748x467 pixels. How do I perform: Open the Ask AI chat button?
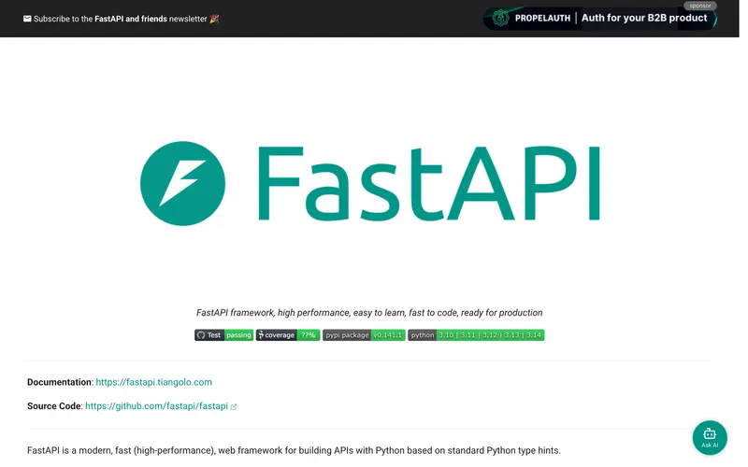710,437
